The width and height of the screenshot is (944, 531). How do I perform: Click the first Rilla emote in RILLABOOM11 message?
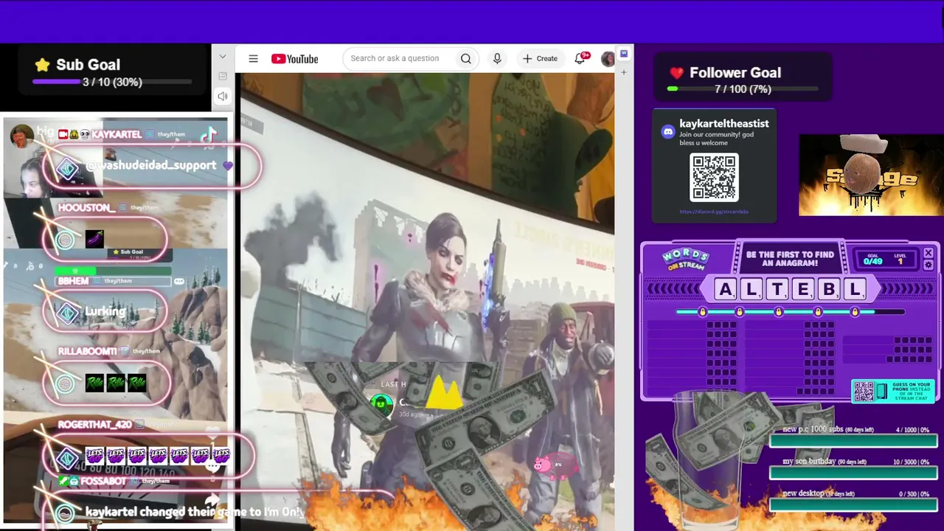[94, 383]
